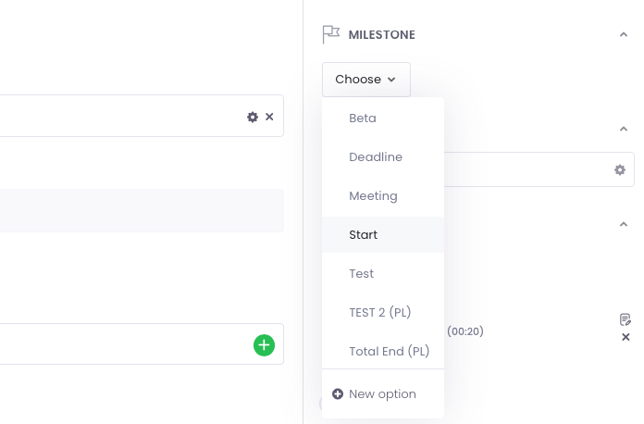Collapse the second right-panel section chevron
644x424 pixels.
pyautogui.click(x=624, y=129)
